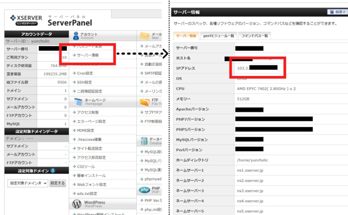The height and width of the screenshot is (215, 348).
Task: Open the 二段階認証設定 link
Action: pos(90,91)
